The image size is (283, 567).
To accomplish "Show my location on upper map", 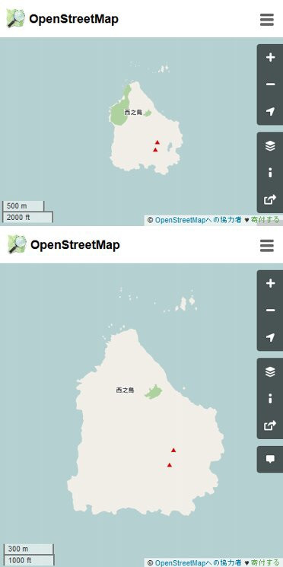I will [270, 111].
